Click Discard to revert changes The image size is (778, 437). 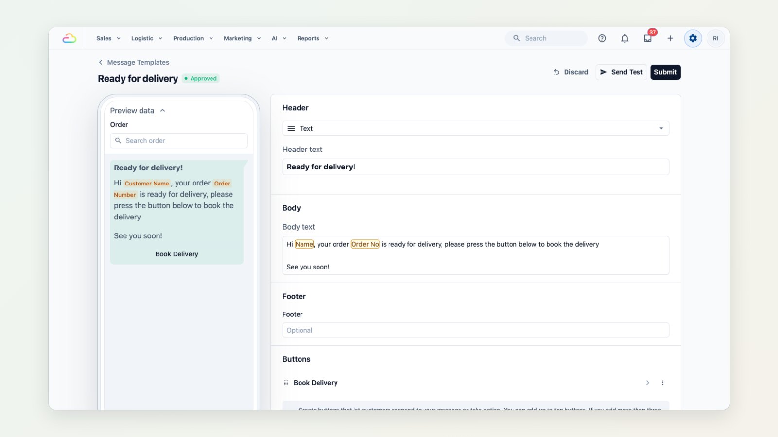click(571, 72)
